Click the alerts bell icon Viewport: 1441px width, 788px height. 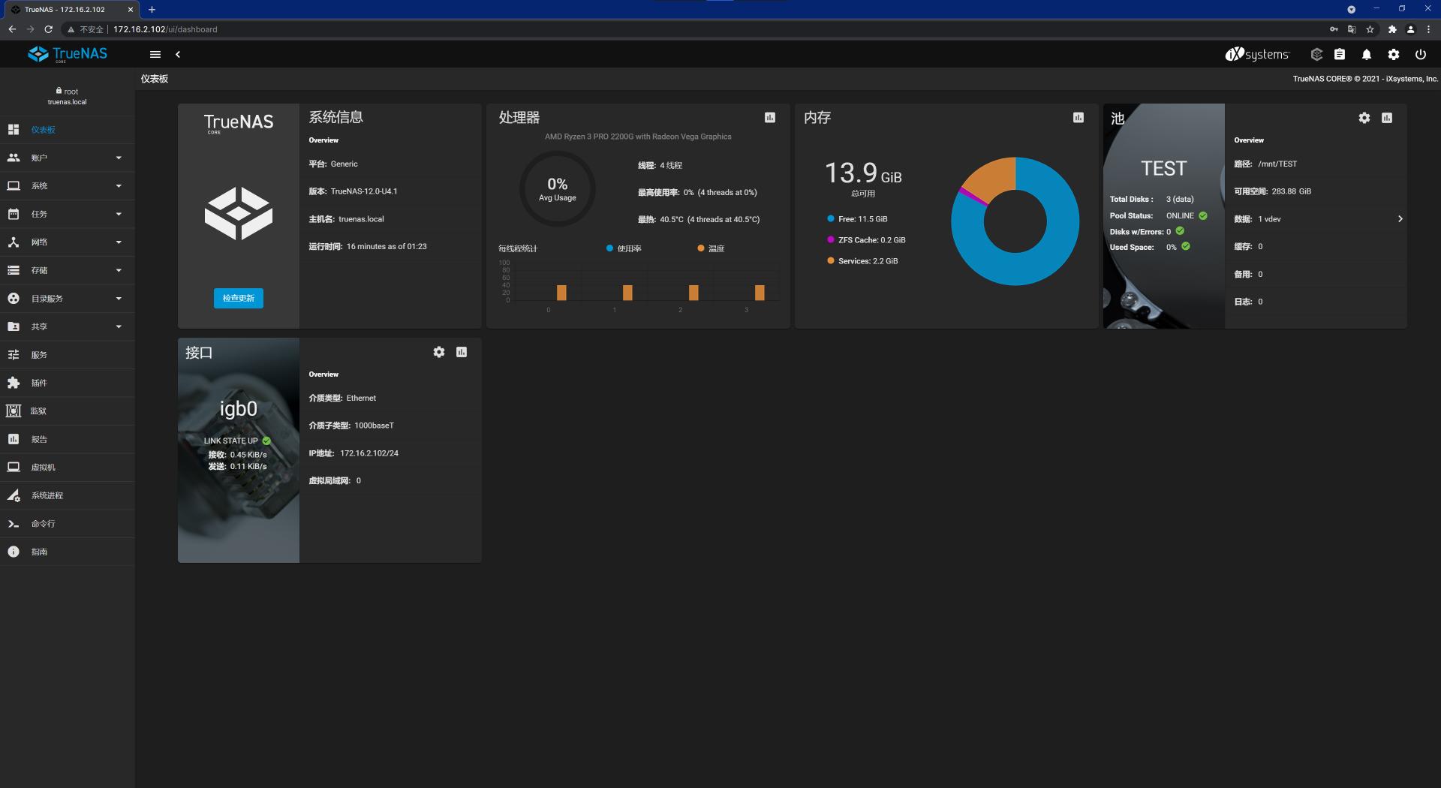tap(1367, 55)
